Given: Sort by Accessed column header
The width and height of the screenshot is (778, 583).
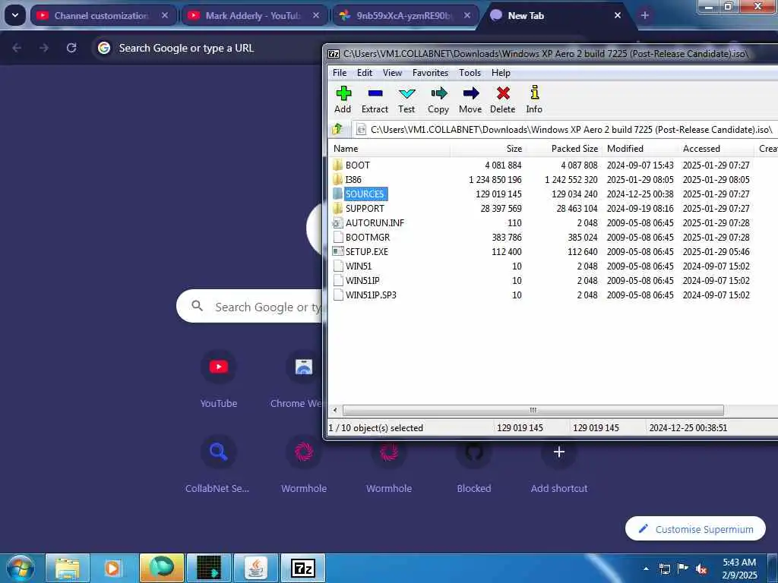Looking at the screenshot, I should 716,149.
